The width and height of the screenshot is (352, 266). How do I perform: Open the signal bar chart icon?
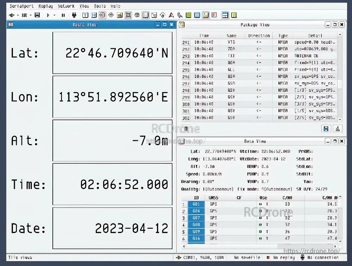click(x=120, y=15)
